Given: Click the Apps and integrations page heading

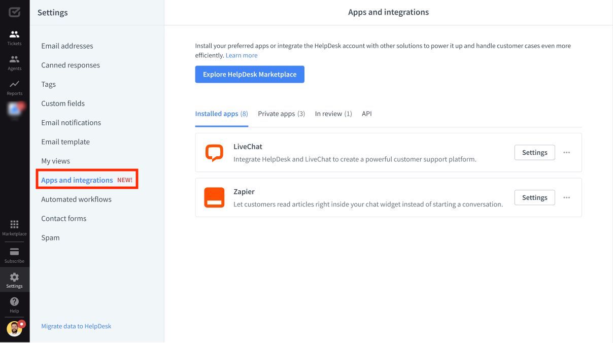Looking at the screenshot, I should pos(388,12).
